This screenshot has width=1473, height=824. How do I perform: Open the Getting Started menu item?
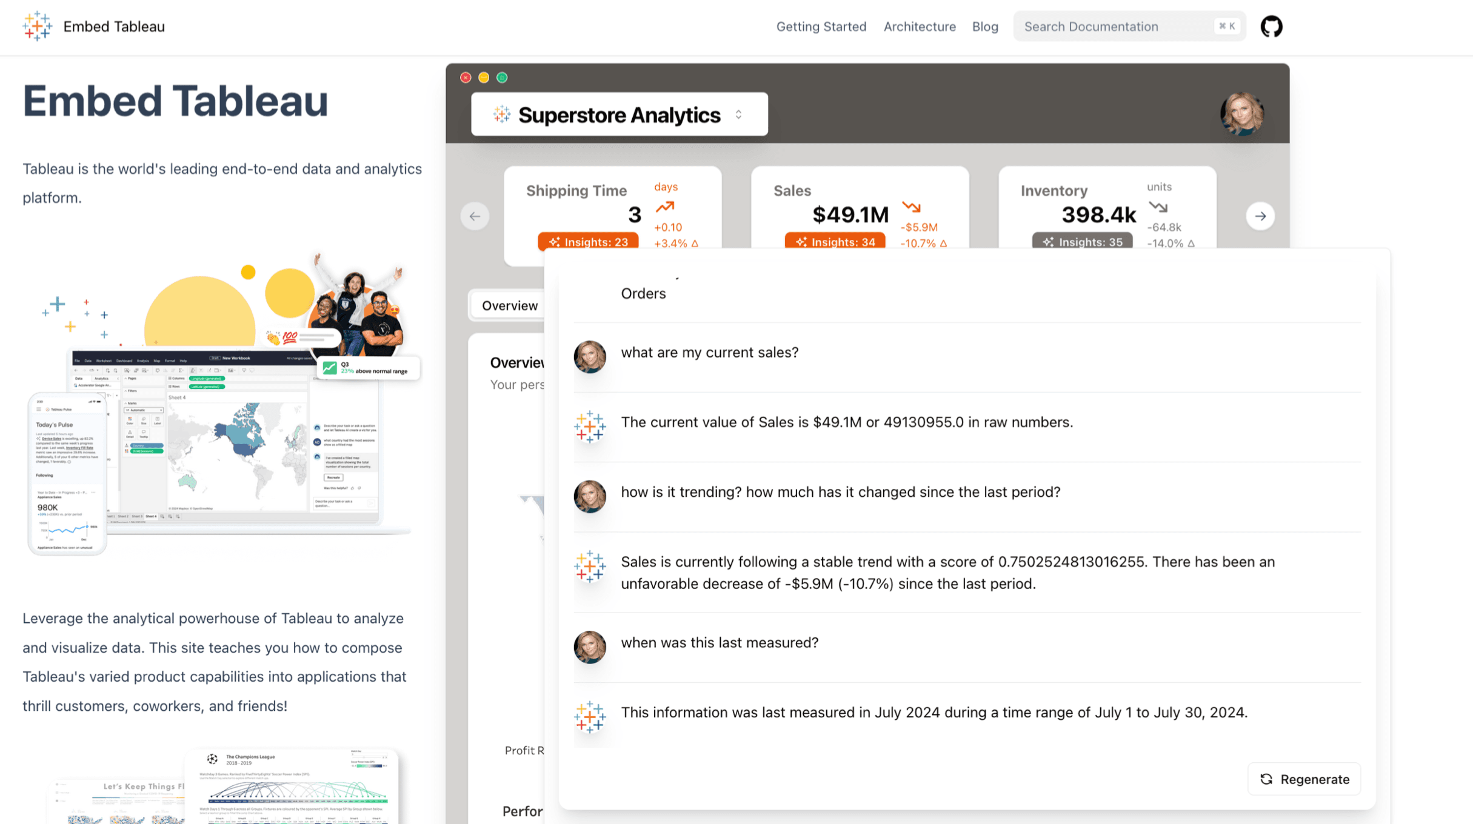point(821,26)
